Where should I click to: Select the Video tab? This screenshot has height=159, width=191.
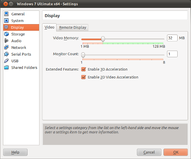pos(50,27)
